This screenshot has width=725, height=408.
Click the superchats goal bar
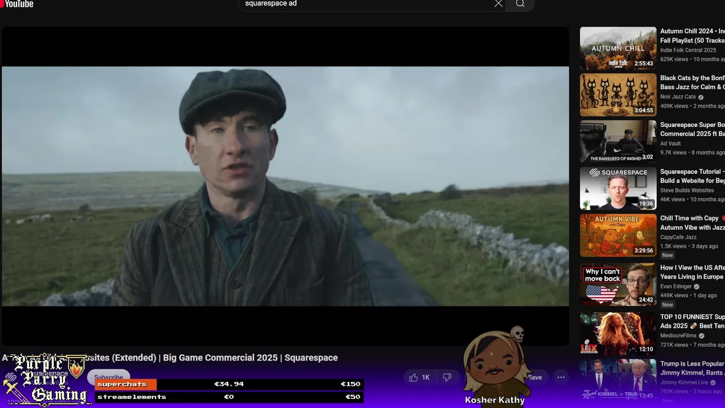[x=229, y=384]
